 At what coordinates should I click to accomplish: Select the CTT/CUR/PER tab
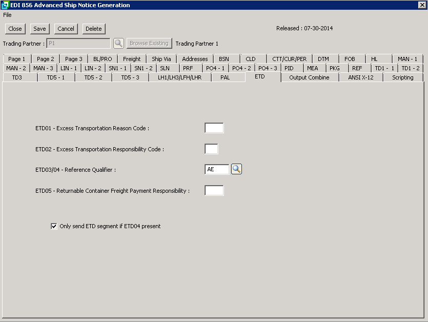[x=289, y=59]
